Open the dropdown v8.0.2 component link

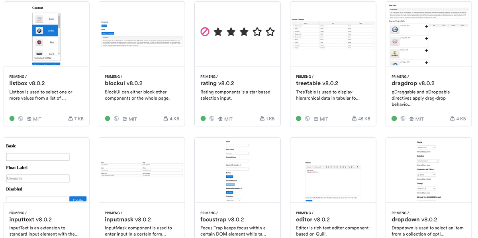tap(414, 219)
